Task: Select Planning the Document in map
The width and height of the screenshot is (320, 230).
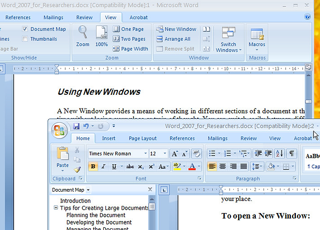Action: point(96,215)
